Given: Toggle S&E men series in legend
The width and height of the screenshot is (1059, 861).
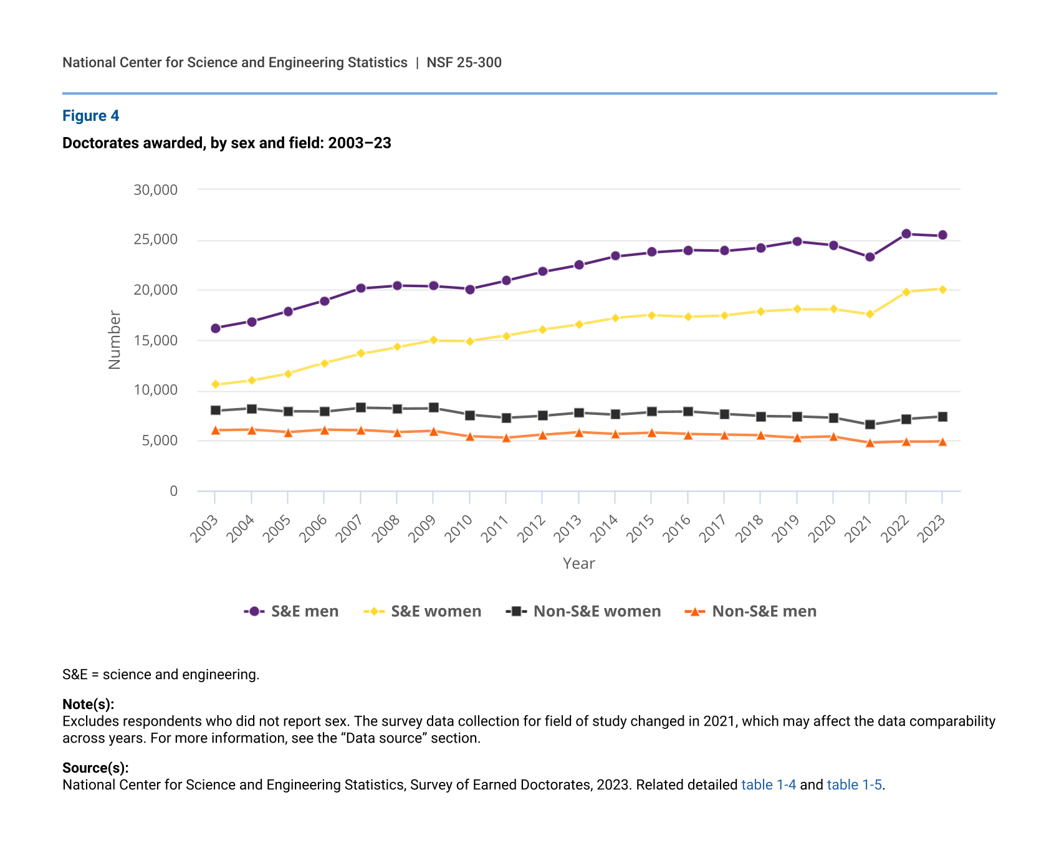Looking at the screenshot, I should [x=304, y=611].
